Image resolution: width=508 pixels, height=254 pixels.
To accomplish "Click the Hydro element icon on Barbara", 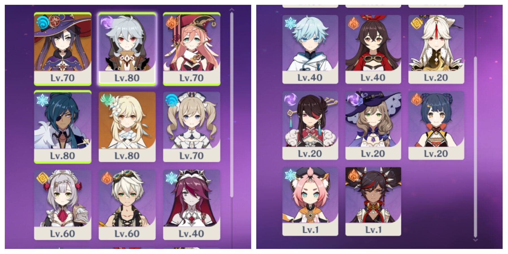I will click(x=172, y=100).
